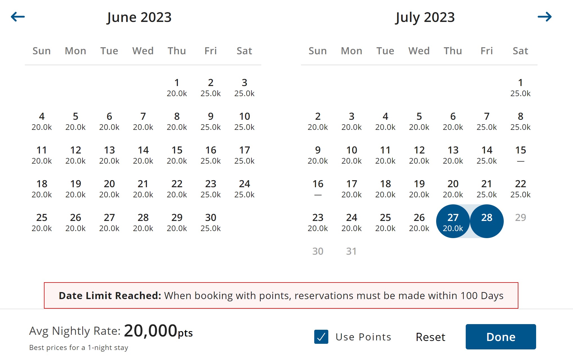The width and height of the screenshot is (573, 357).
Task: Select July 22 priced 25.0k
Action: [x=520, y=189]
